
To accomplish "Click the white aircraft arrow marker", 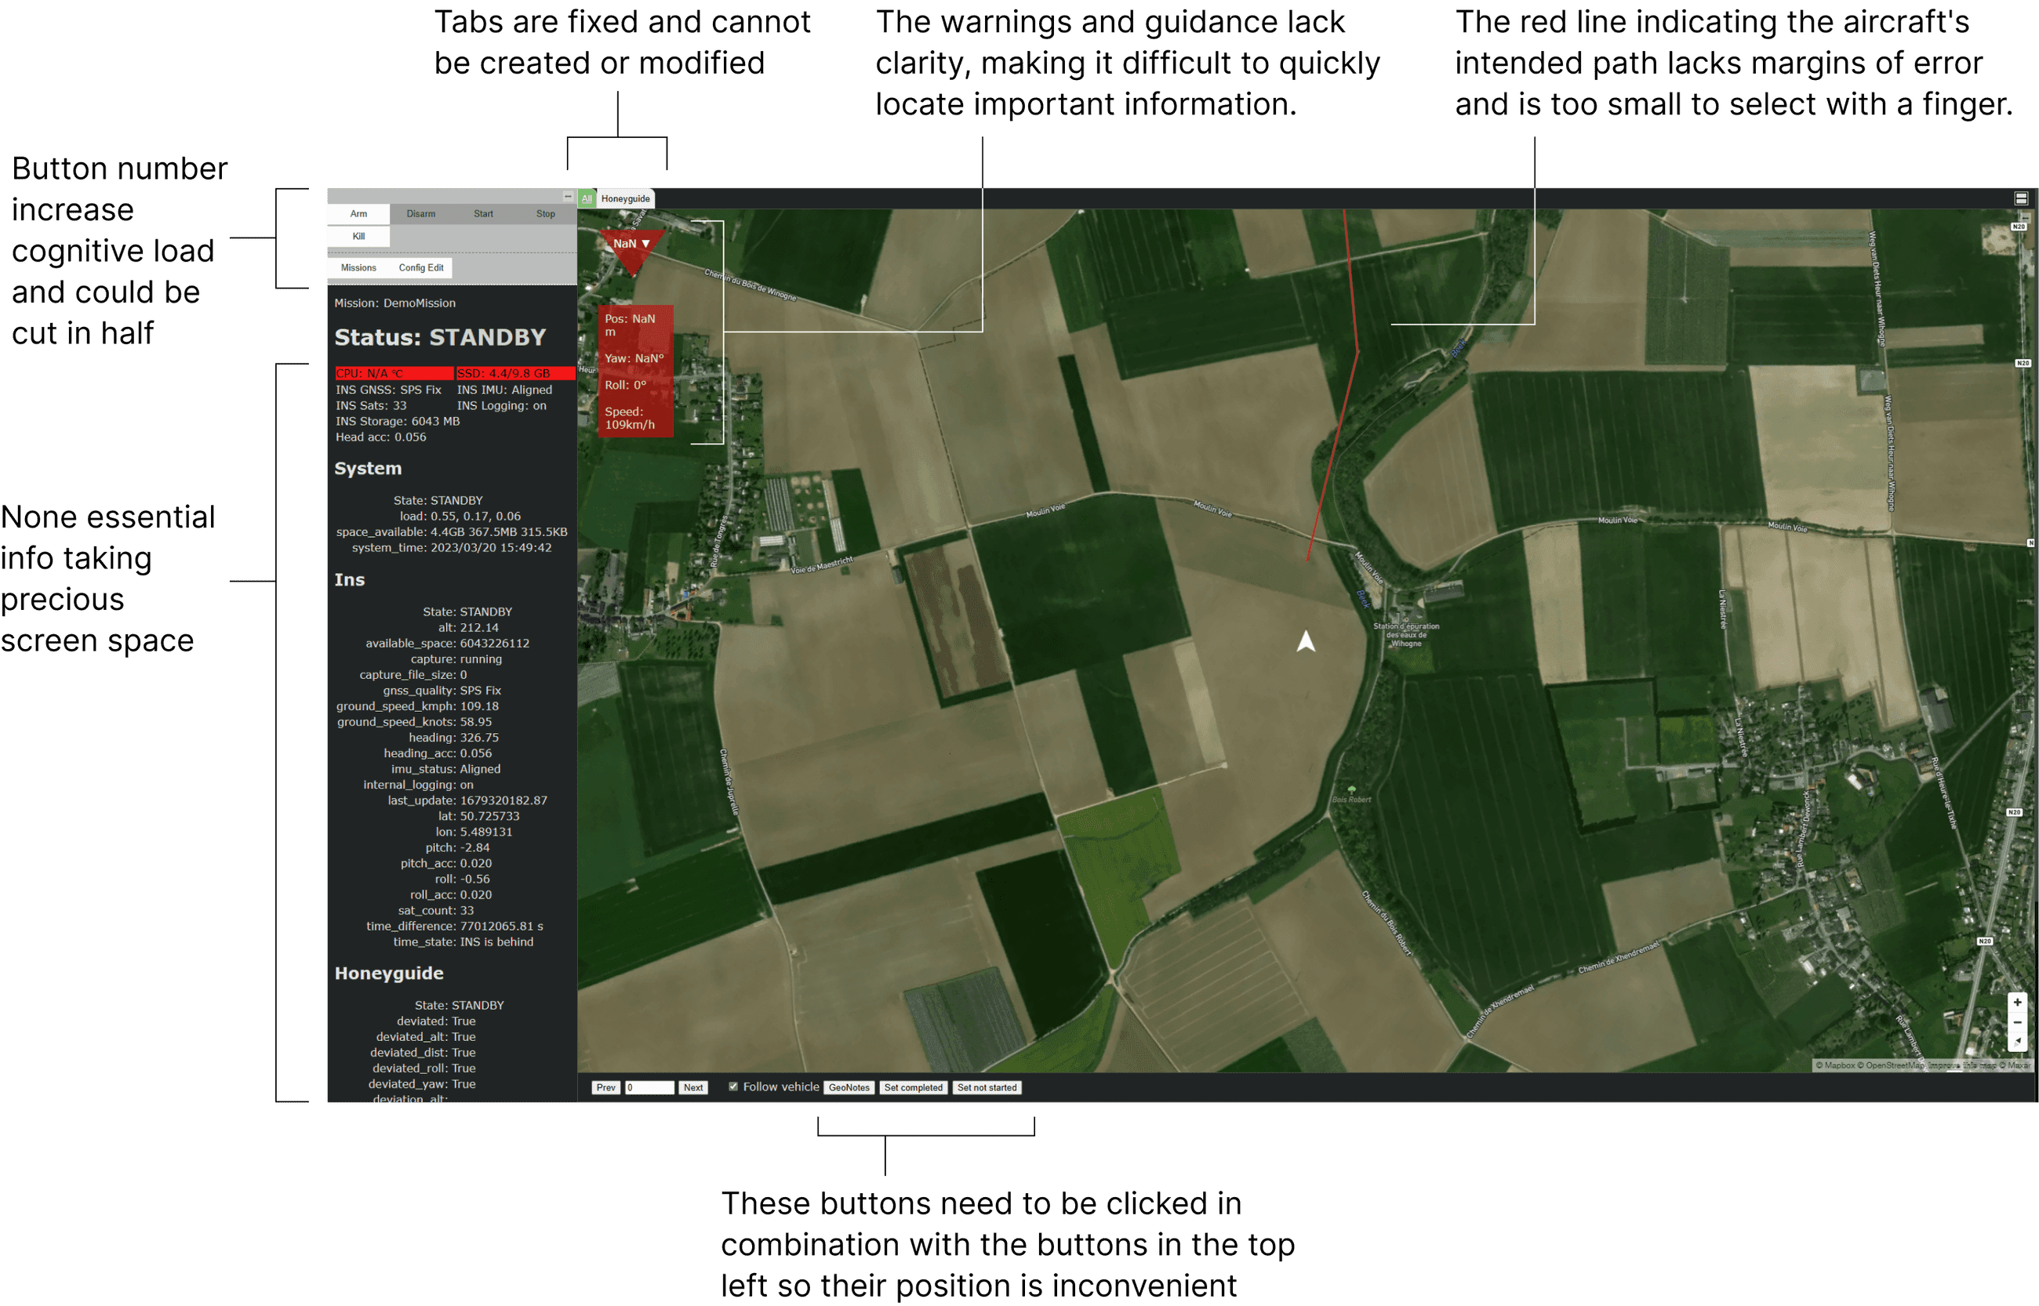I will pyautogui.click(x=1305, y=642).
